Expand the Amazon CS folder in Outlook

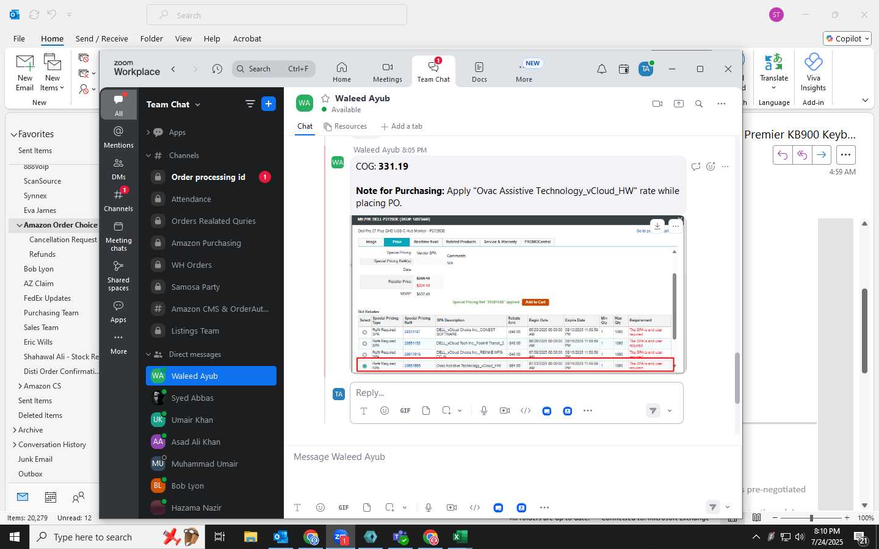20,386
